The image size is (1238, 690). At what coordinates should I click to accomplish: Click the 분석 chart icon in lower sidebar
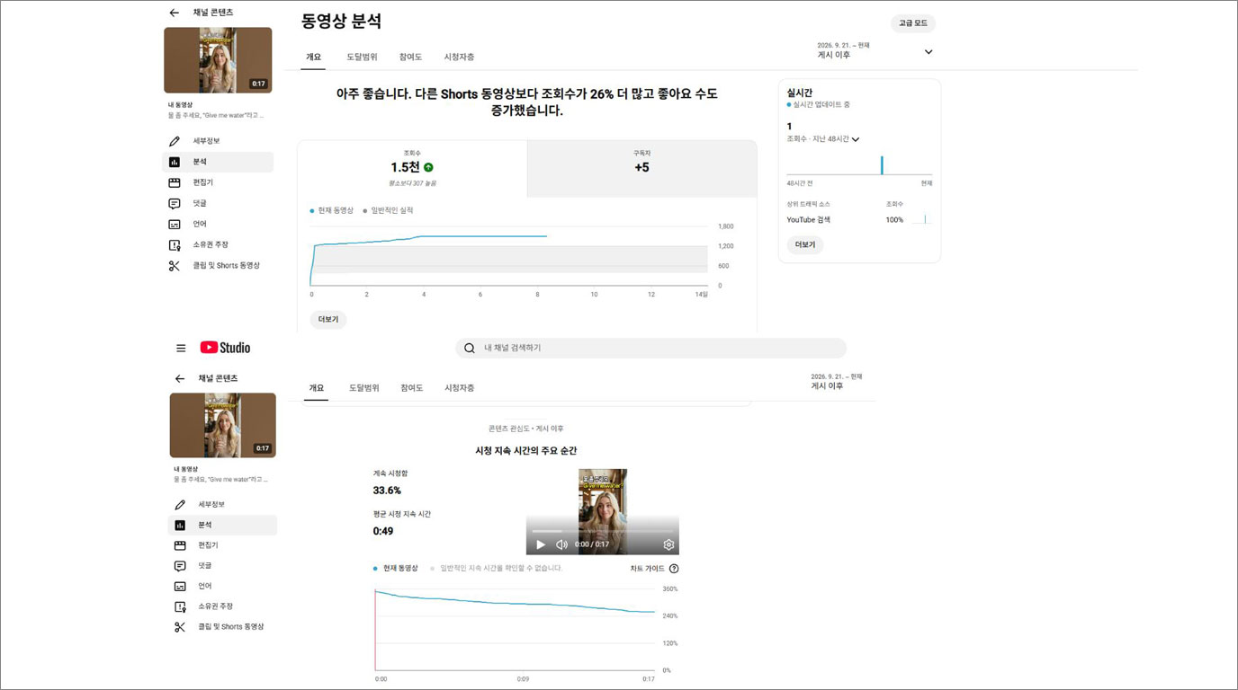180,525
